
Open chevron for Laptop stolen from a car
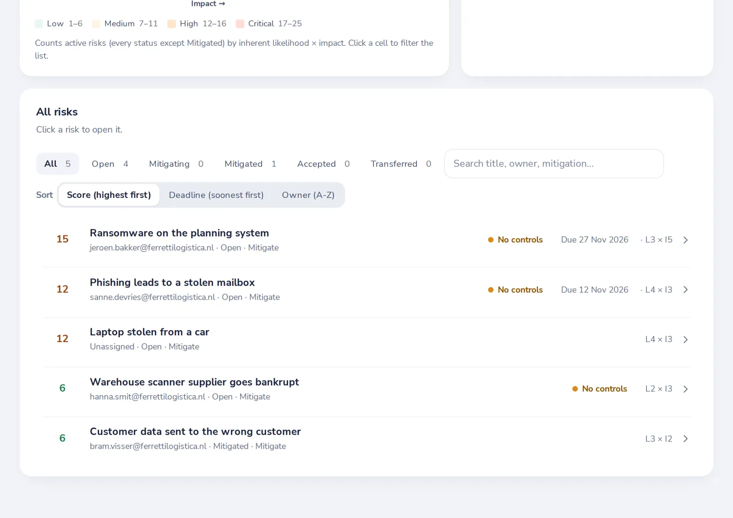point(685,339)
